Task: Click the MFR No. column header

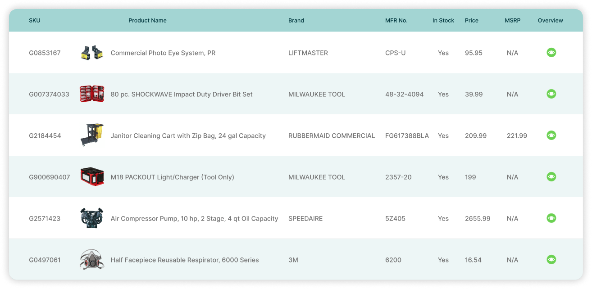Action: [x=396, y=20]
